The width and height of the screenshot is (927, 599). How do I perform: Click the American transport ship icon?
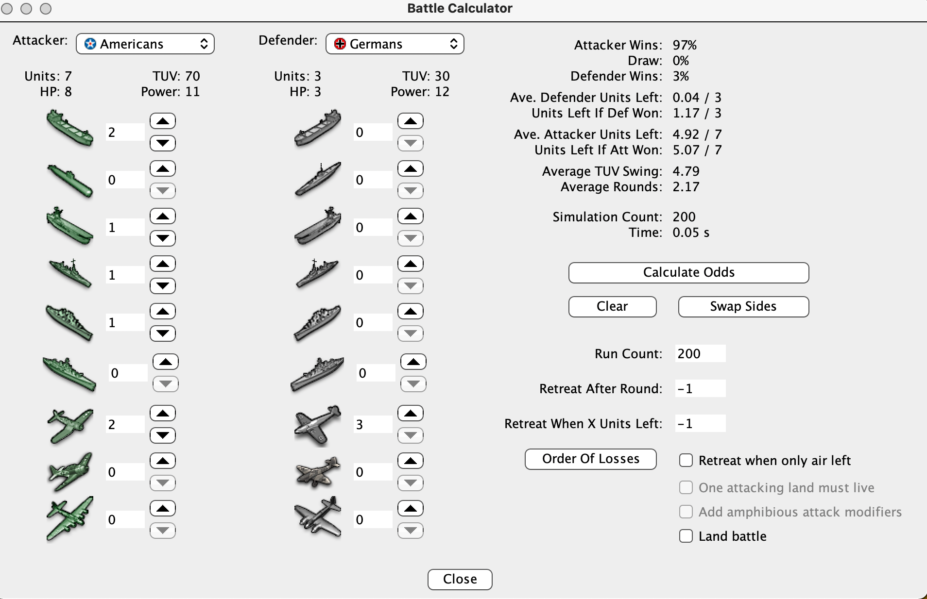tap(69, 129)
